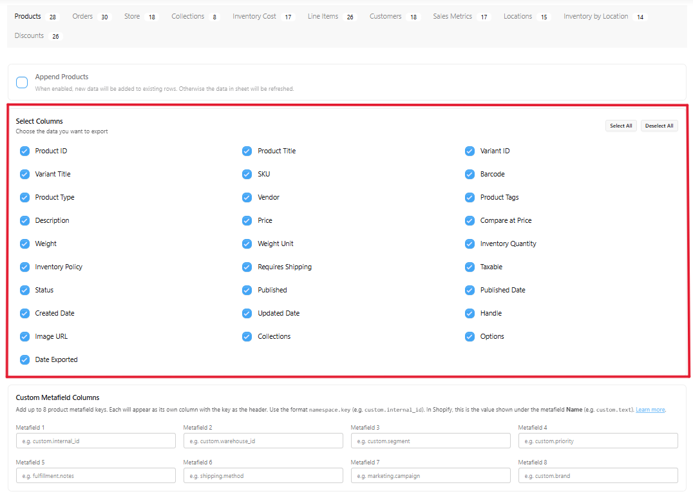
Task: Uncheck the SKU column
Action: (x=247, y=174)
